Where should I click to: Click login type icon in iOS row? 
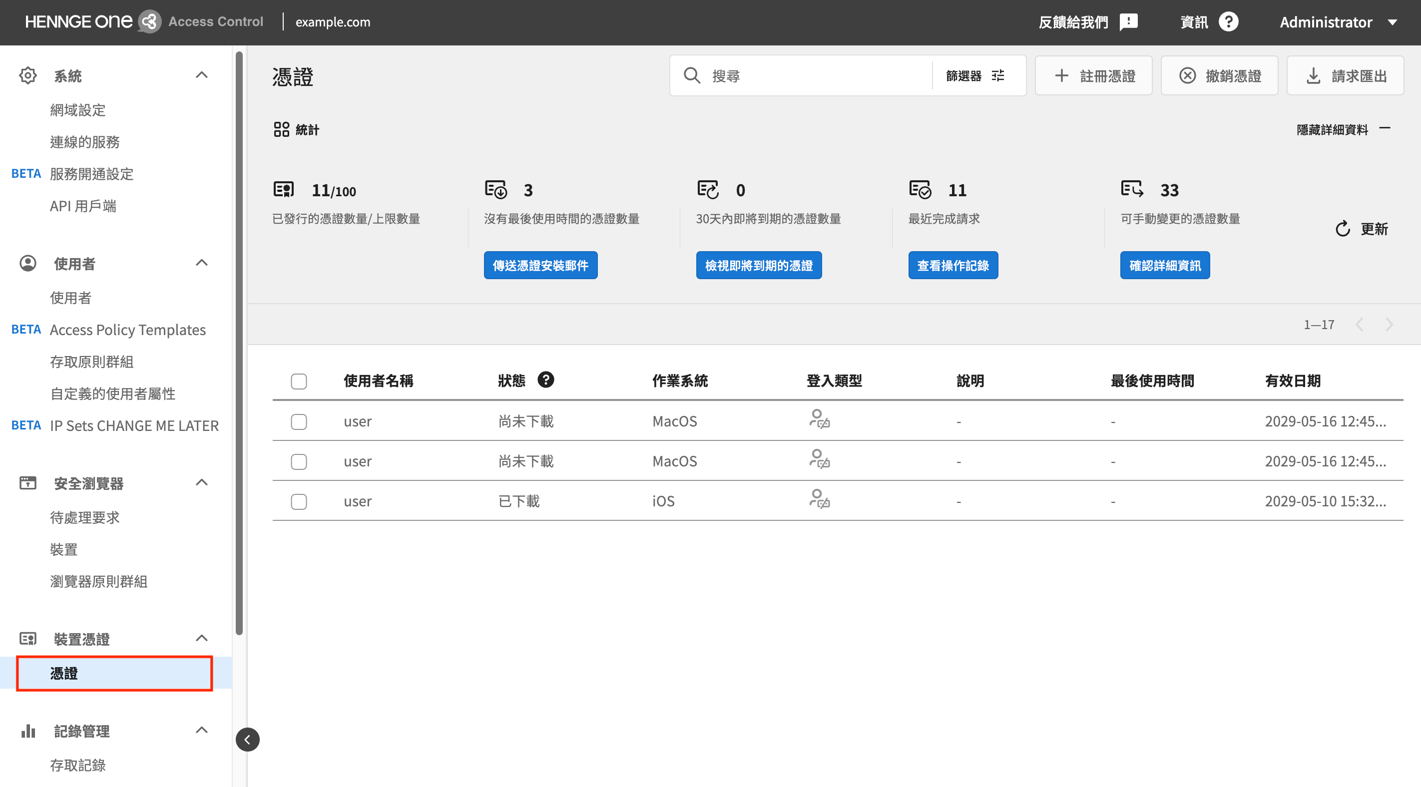click(x=819, y=499)
